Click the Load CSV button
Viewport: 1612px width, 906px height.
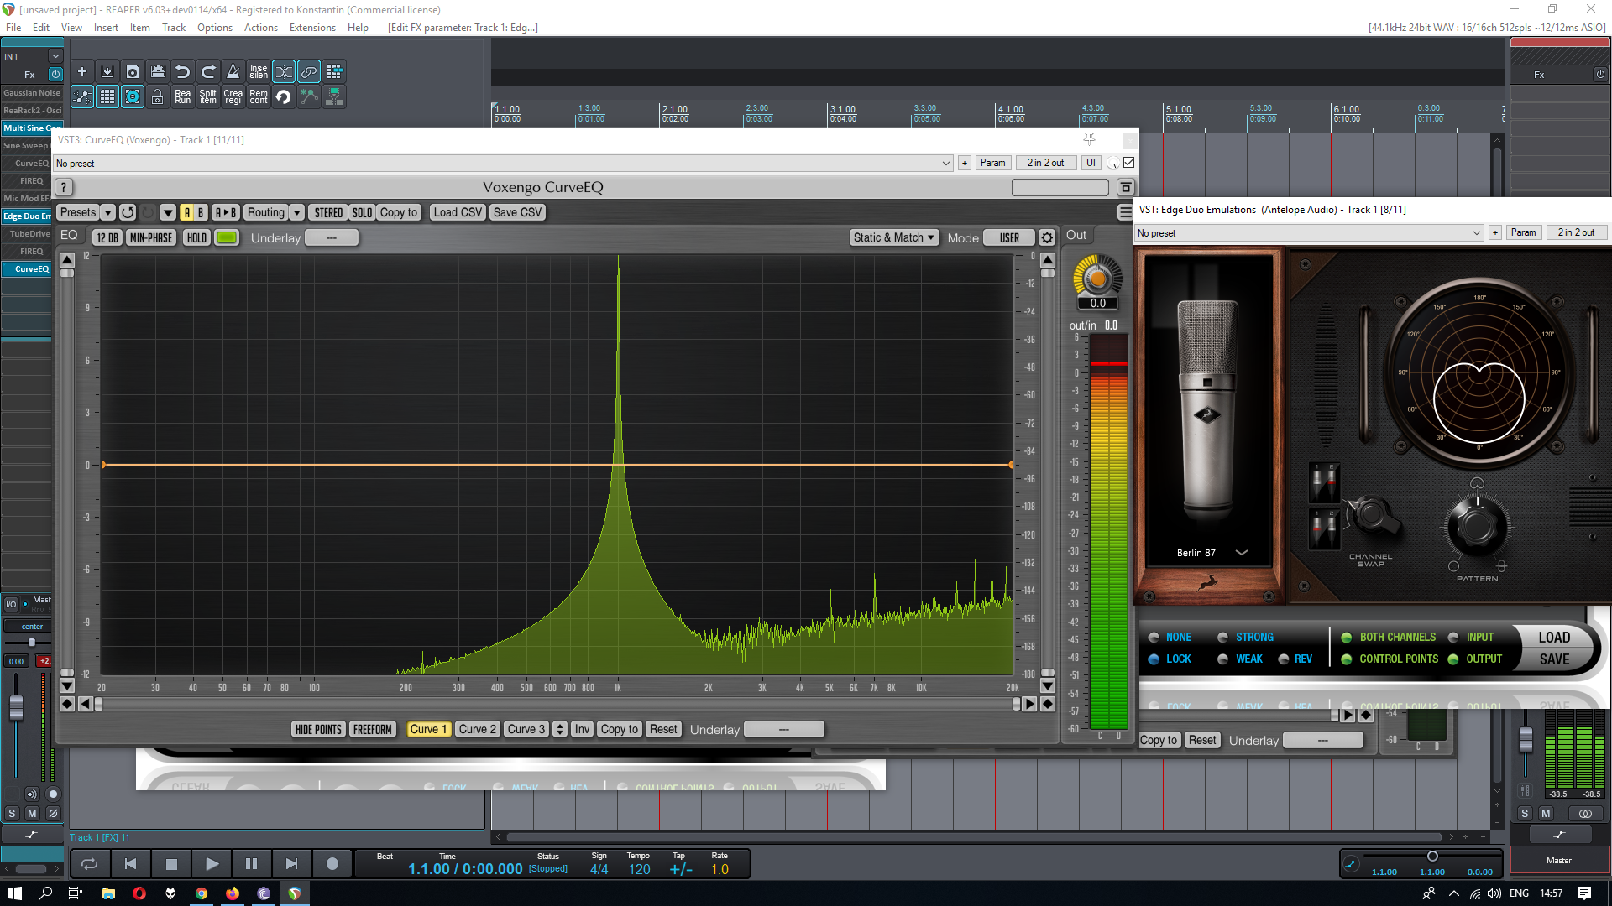coord(458,213)
